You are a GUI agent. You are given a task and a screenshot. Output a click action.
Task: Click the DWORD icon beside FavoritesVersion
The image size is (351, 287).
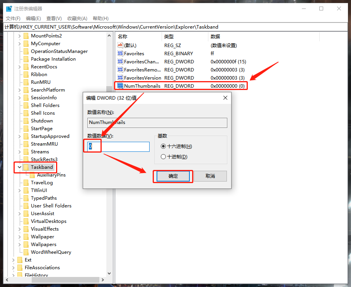[x=119, y=78]
